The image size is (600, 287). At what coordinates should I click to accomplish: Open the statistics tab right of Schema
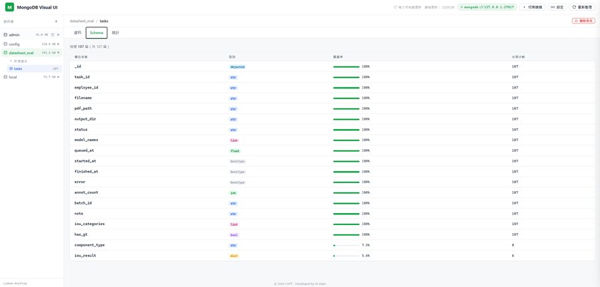coord(115,33)
